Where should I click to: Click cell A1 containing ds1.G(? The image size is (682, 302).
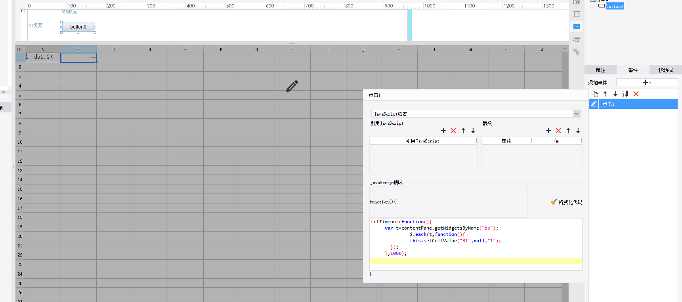pyautogui.click(x=43, y=57)
